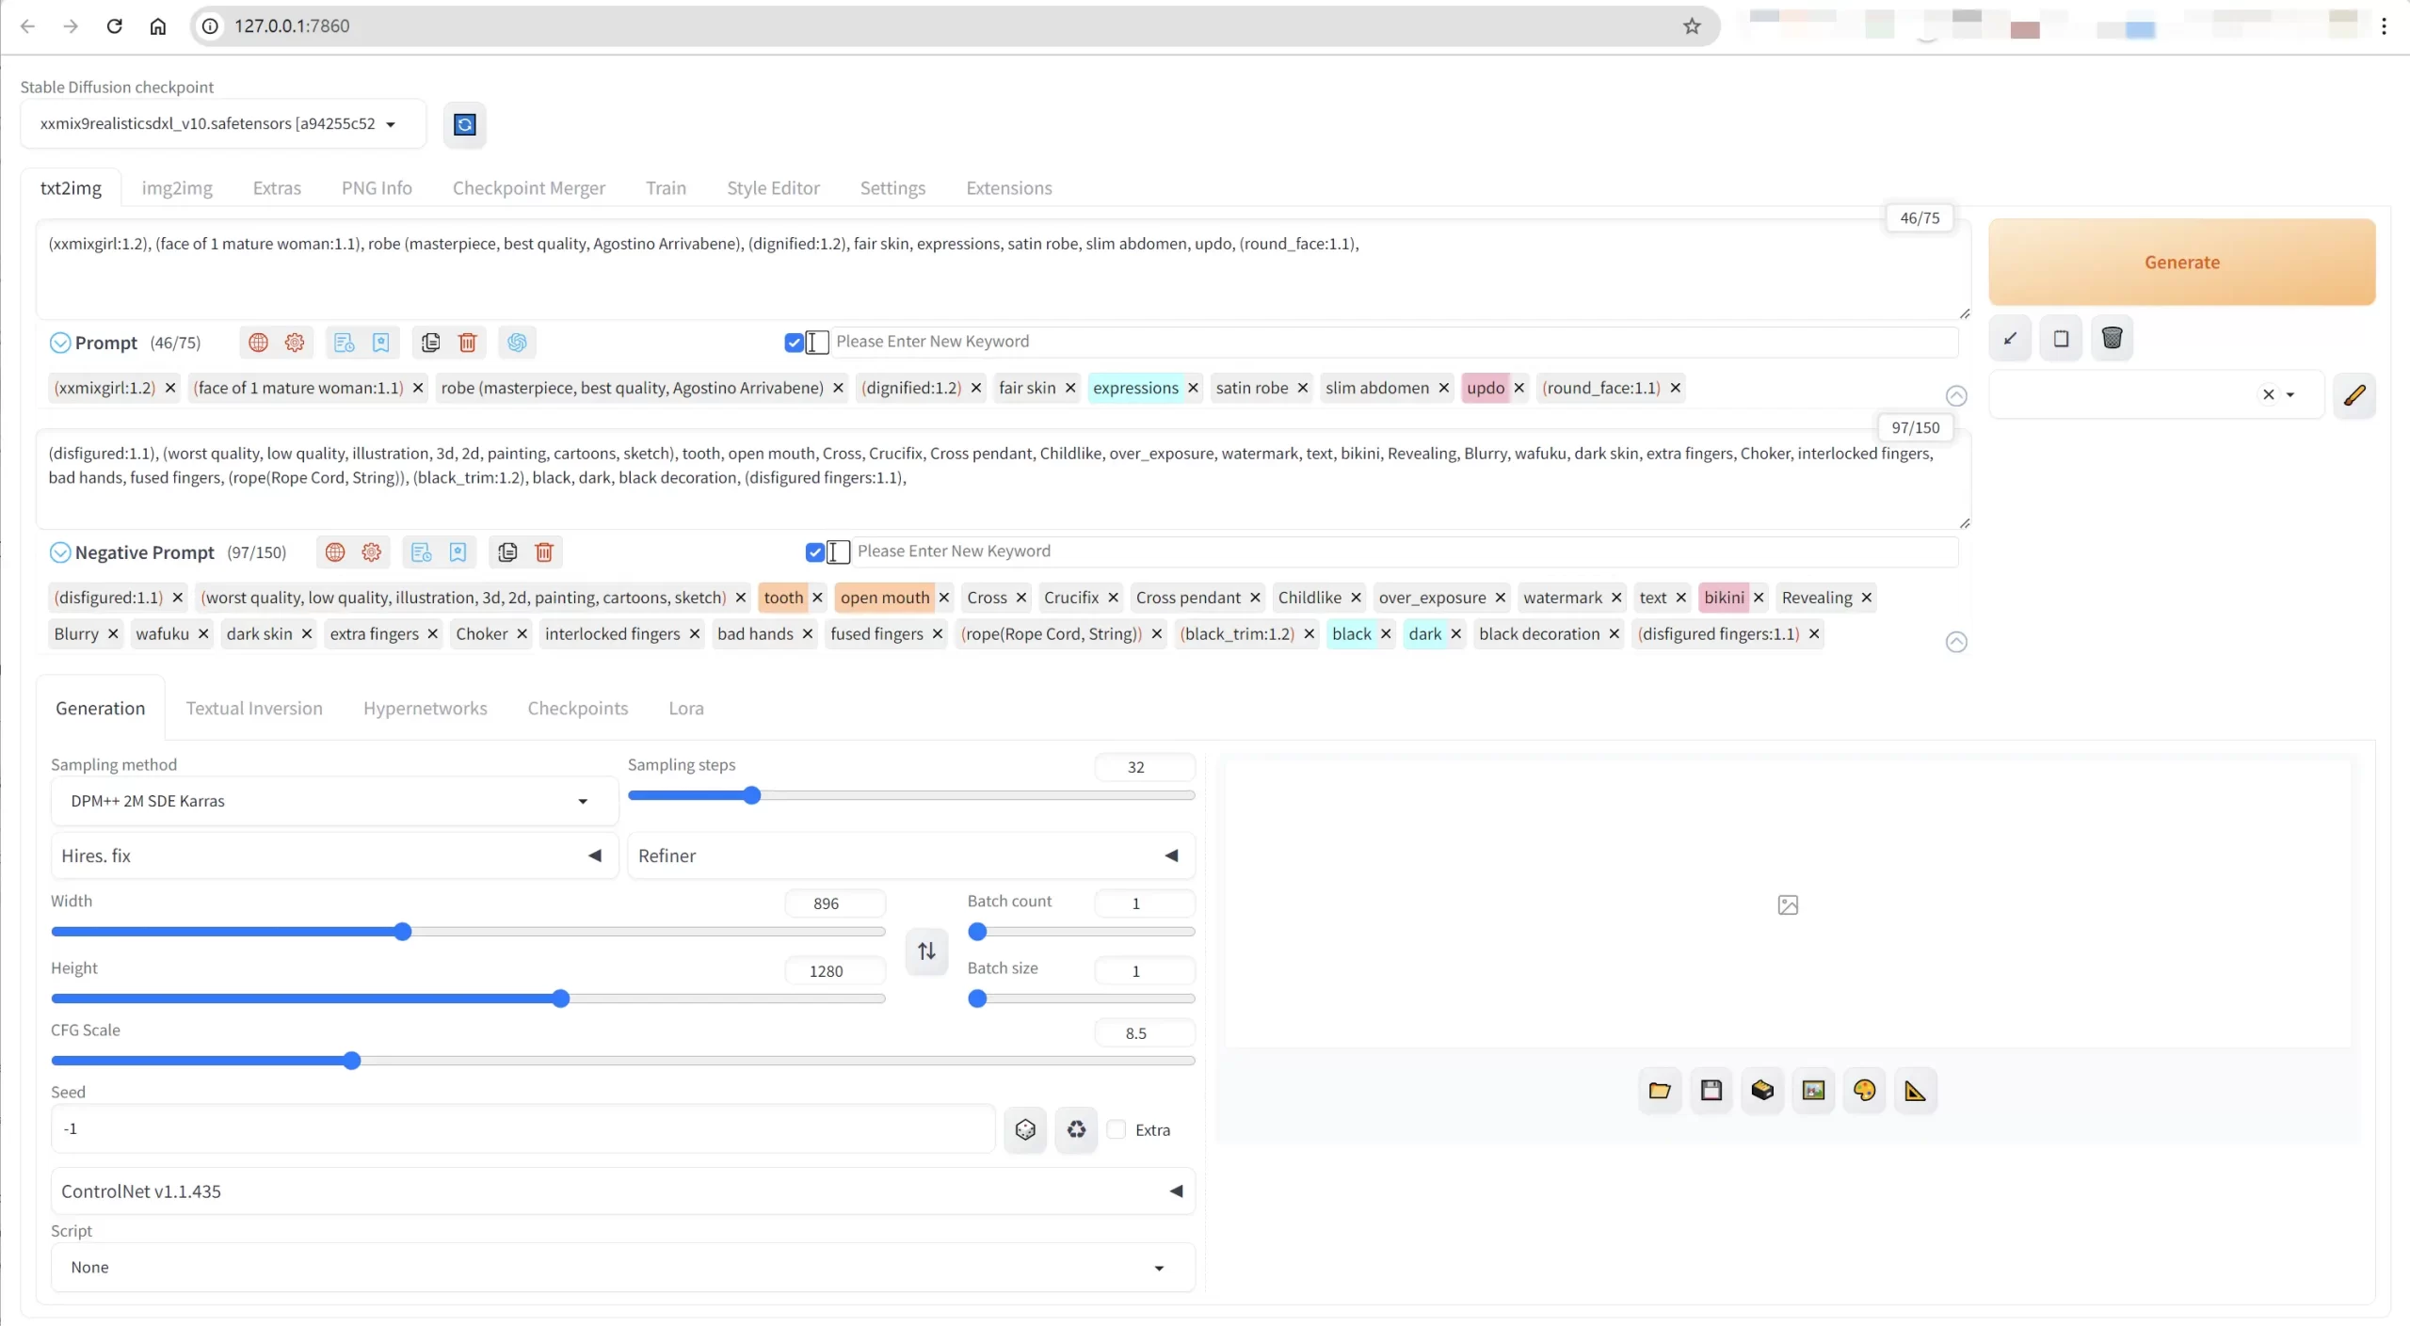Click the Generate button
This screenshot has width=2410, height=1326.
pyautogui.click(x=2181, y=262)
